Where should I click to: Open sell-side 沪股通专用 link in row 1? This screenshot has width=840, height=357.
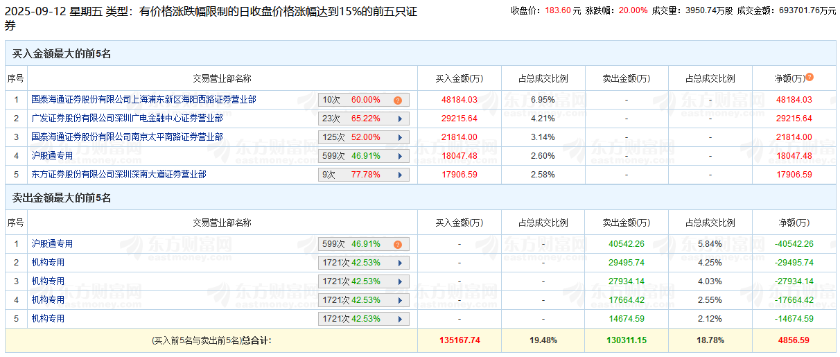coord(52,244)
